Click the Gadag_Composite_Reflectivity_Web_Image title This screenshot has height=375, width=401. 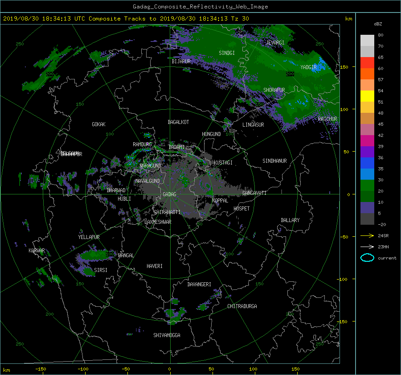tap(200, 7)
